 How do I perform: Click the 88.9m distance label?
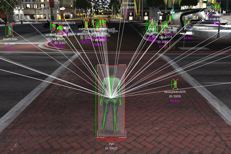tap(188, 38)
